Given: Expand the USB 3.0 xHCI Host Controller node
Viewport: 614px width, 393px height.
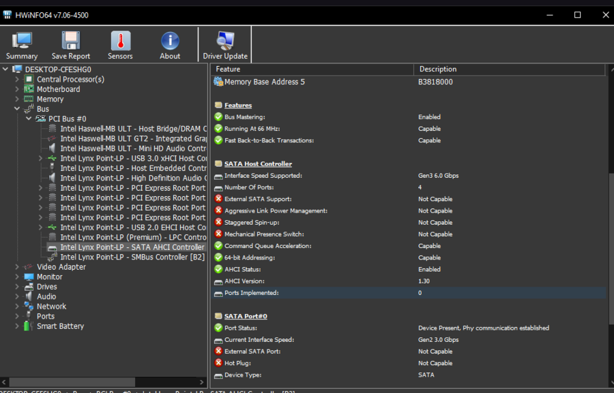Looking at the screenshot, I should [40, 159].
